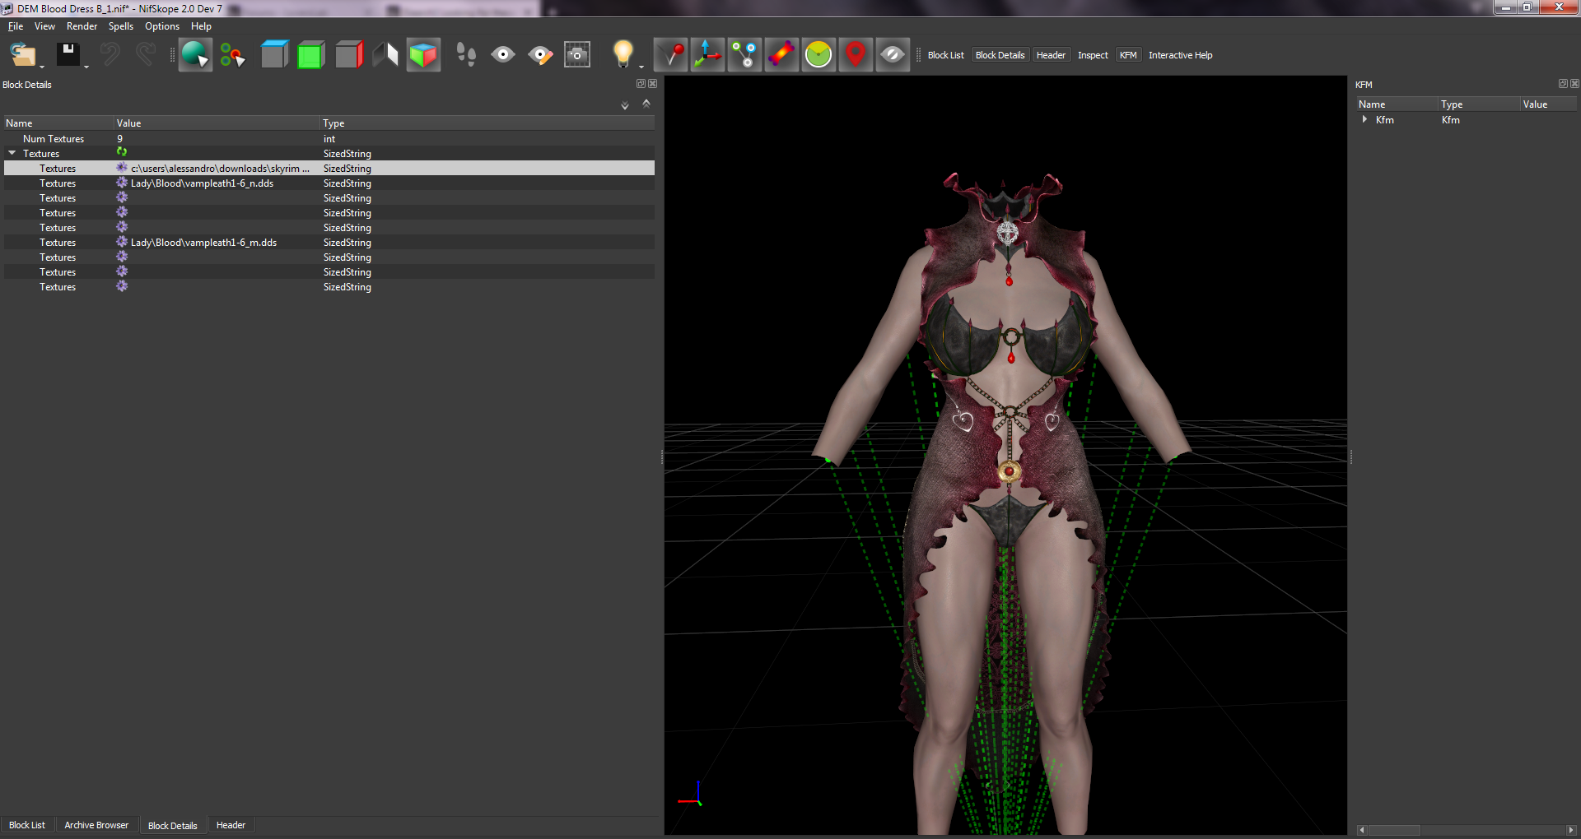Select the vampleath1-6_m.dds texture row

point(329,243)
